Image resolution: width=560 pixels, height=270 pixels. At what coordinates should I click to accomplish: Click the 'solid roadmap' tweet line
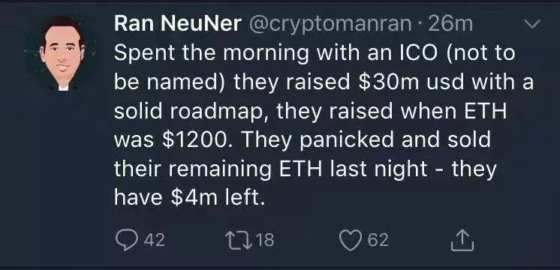[310, 111]
